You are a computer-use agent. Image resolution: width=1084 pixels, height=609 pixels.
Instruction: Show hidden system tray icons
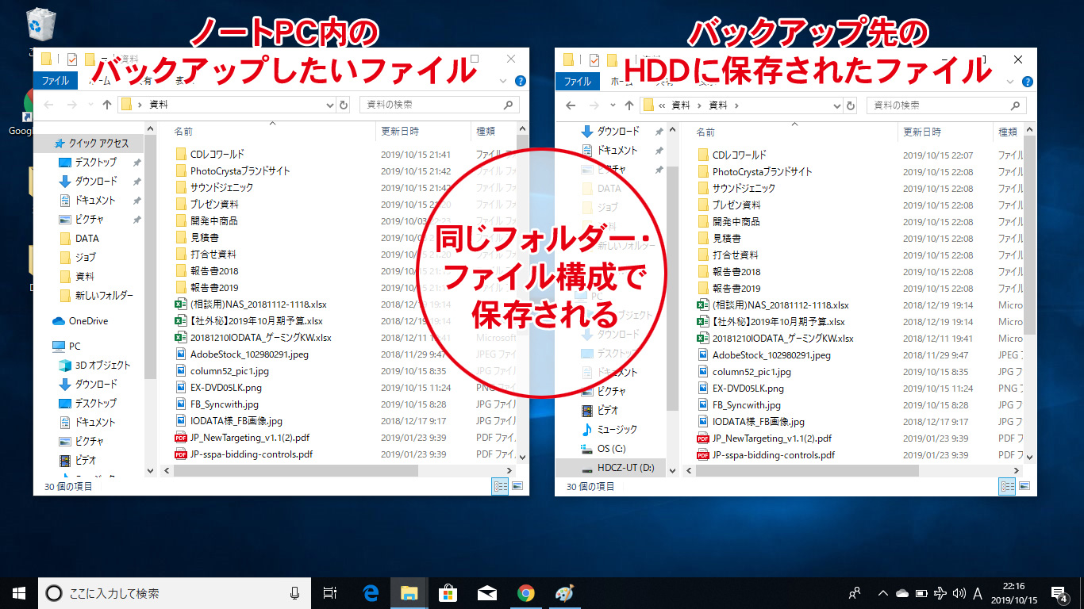(882, 593)
